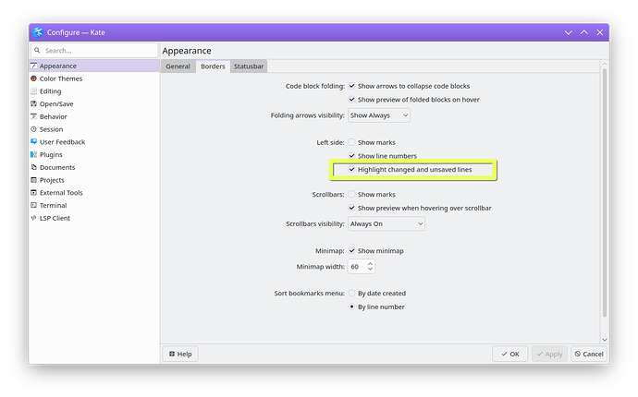Click the search magnifier icon
The image size is (638, 397).
click(37, 51)
